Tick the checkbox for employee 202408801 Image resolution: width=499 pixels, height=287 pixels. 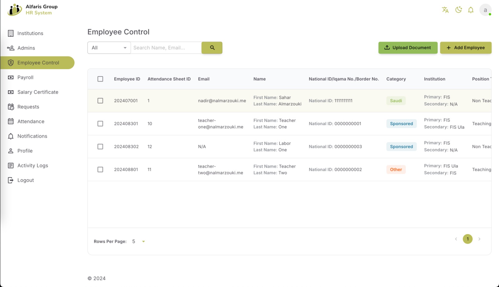pyautogui.click(x=100, y=170)
